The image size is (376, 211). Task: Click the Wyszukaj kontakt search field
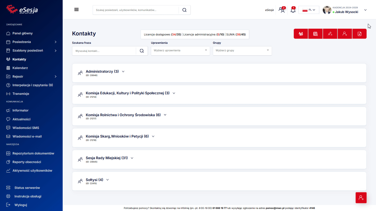coord(104,51)
